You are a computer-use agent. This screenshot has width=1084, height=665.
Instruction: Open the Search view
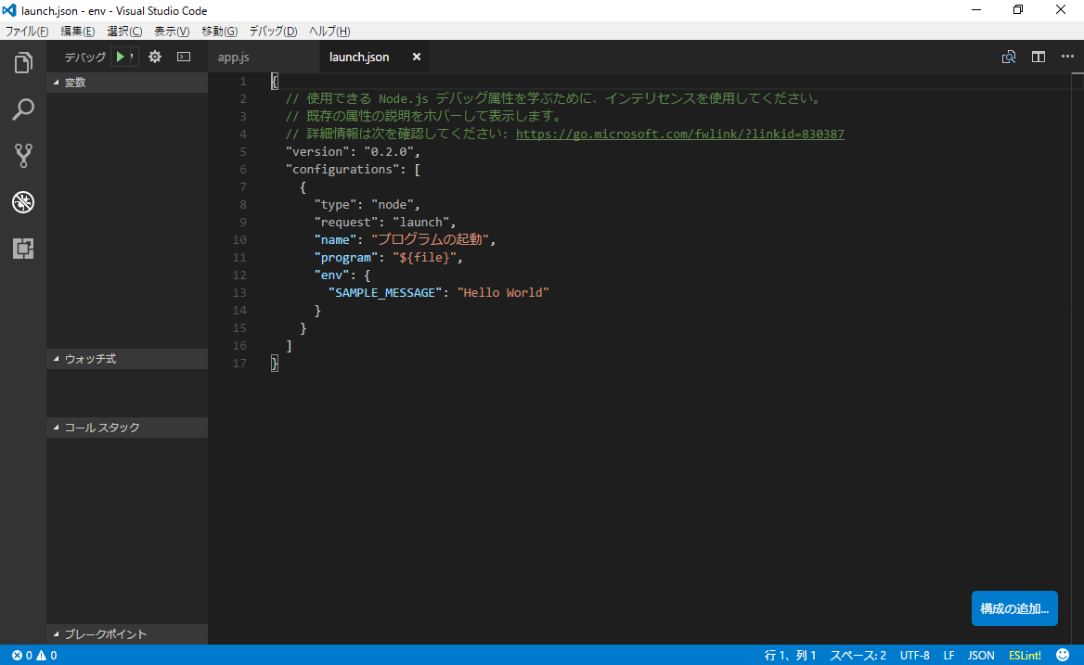pyautogui.click(x=22, y=109)
